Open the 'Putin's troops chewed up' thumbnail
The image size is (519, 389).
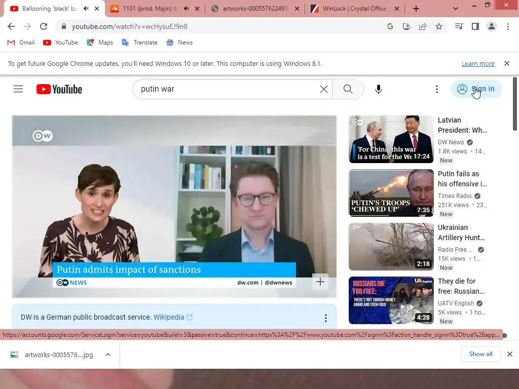391,193
